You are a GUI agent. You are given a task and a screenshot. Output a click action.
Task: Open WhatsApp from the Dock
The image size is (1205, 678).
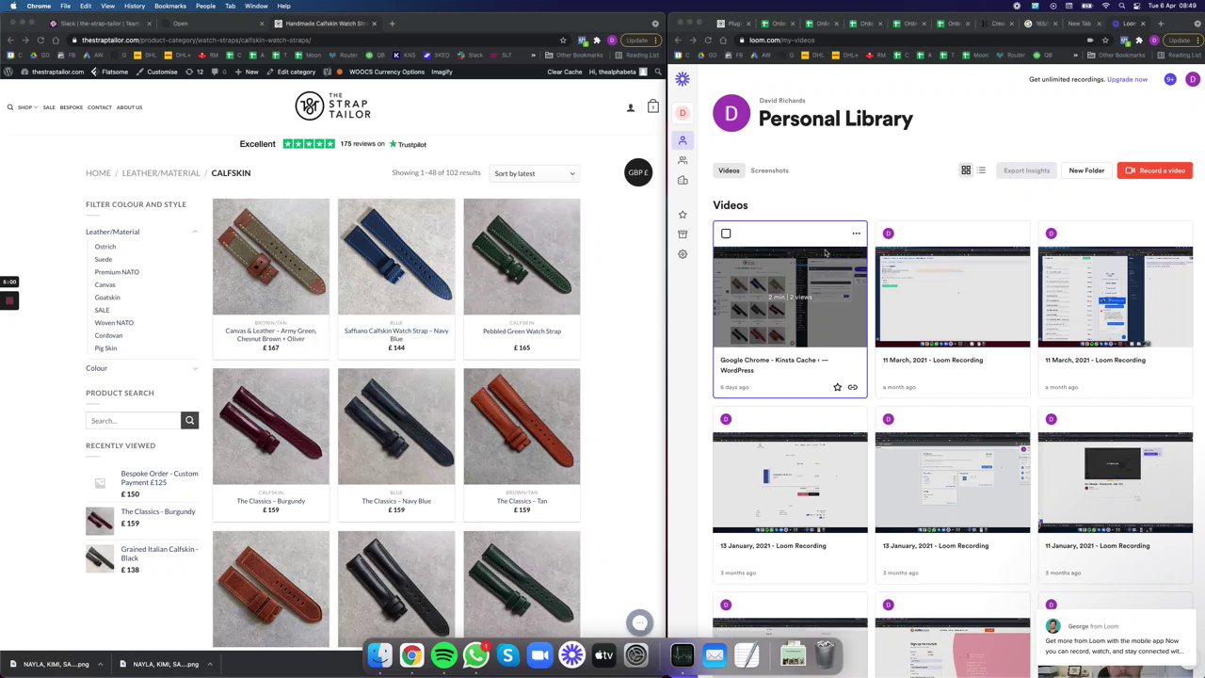pos(475,655)
